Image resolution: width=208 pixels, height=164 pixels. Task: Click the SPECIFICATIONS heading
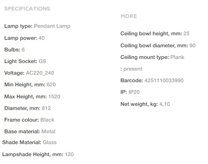pyautogui.click(x=27, y=9)
